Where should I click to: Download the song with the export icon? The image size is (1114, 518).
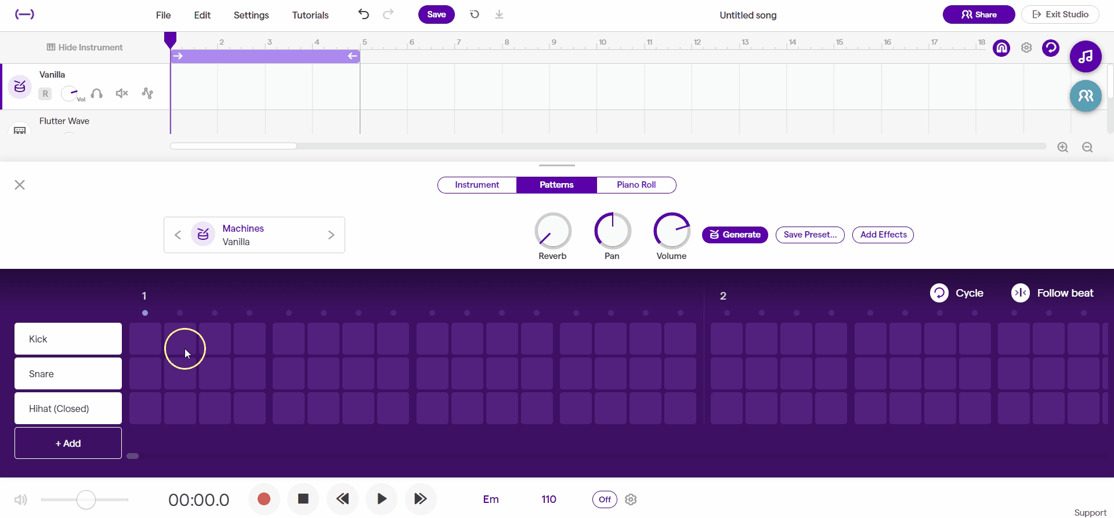point(499,14)
